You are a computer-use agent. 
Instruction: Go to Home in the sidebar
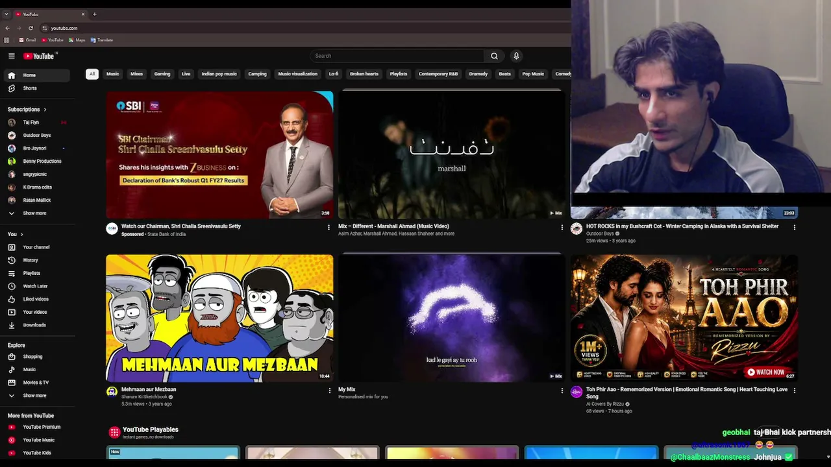point(36,75)
